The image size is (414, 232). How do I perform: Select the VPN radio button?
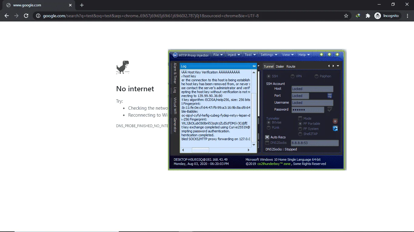[x=293, y=76]
